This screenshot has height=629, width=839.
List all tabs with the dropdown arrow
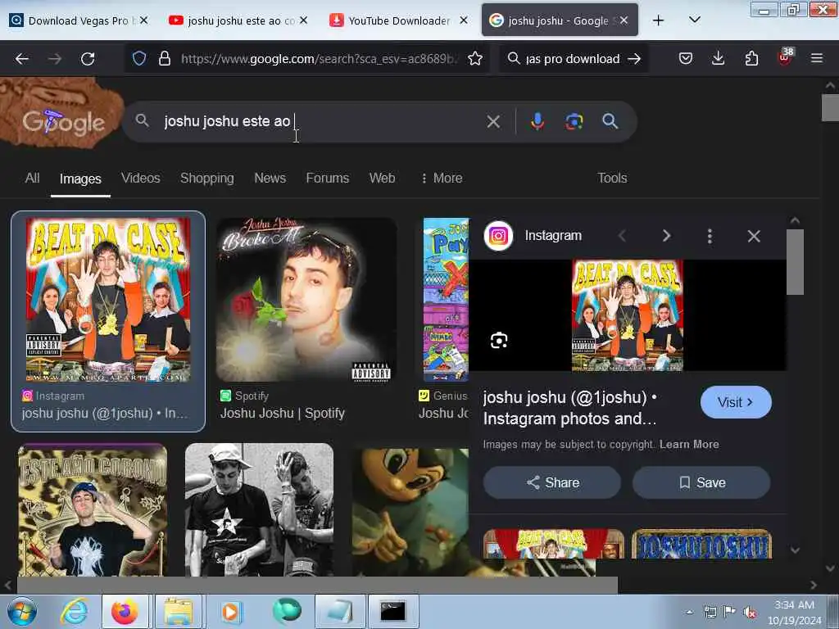coord(695,20)
